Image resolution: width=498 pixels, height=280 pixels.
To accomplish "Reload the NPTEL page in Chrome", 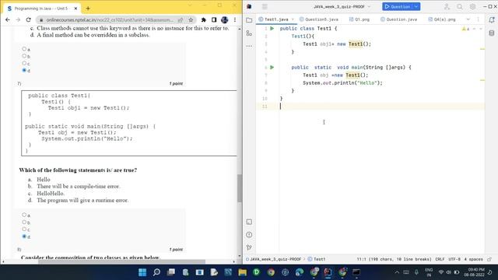I will (x=28, y=19).
